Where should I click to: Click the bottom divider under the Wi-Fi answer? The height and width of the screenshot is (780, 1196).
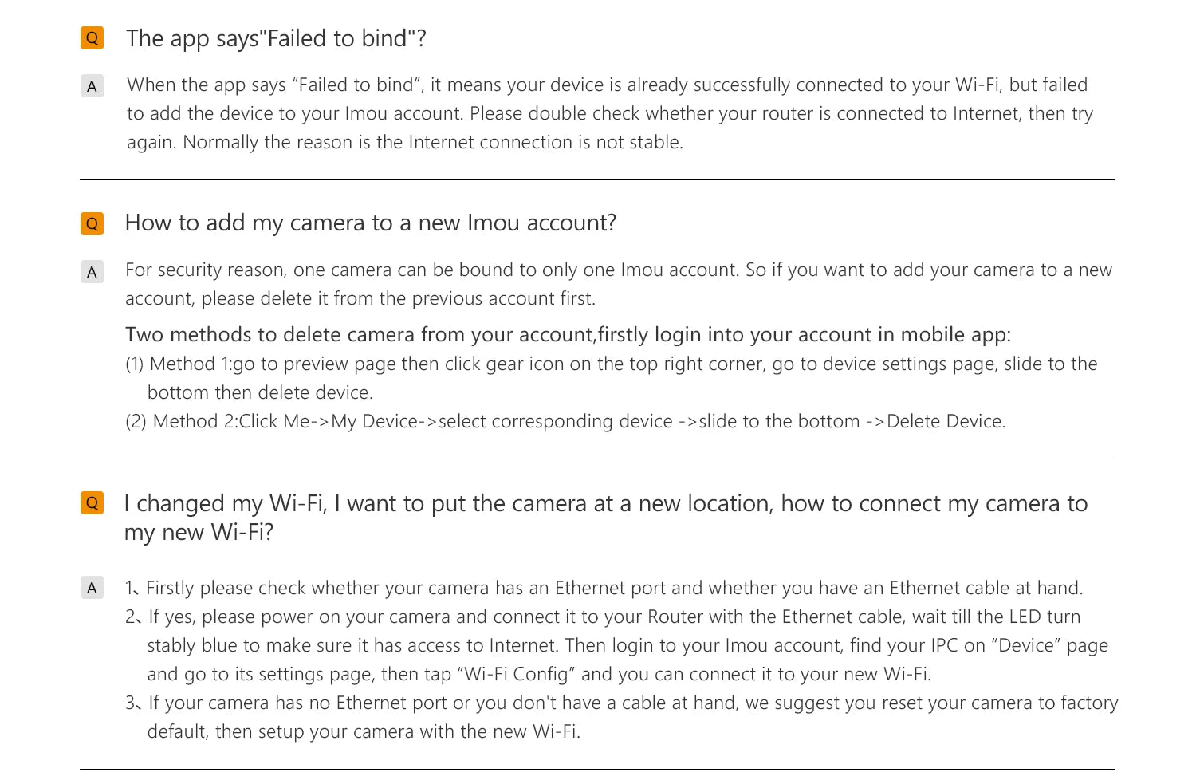pos(596,770)
